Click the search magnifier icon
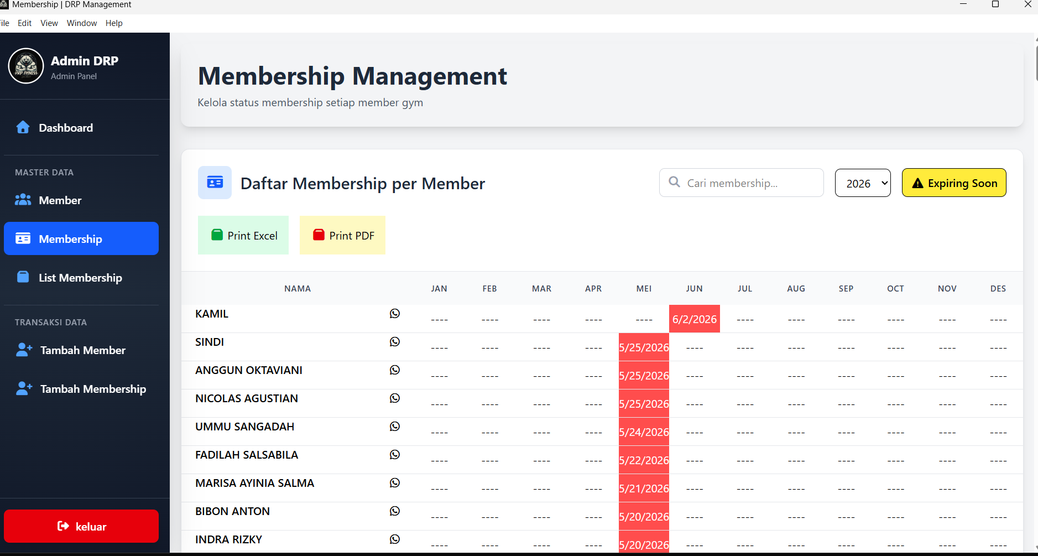Screen dimensions: 1038x556 [674, 182]
